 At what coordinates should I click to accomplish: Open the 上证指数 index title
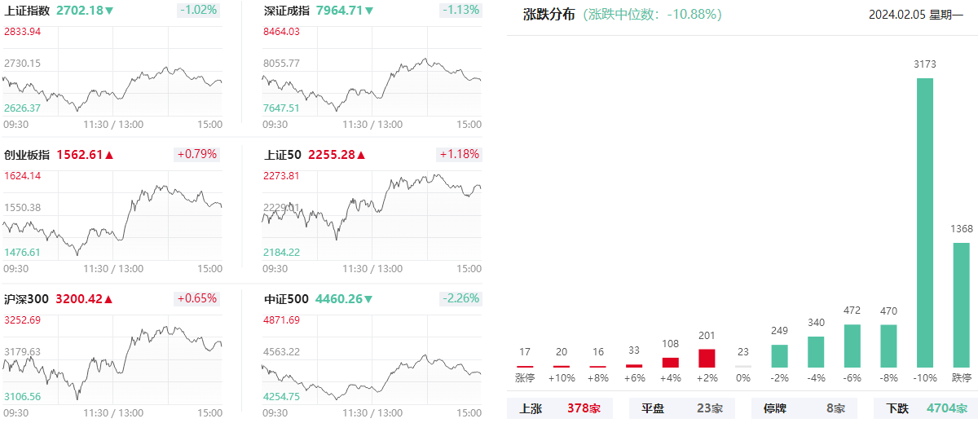click(x=27, y=11)
